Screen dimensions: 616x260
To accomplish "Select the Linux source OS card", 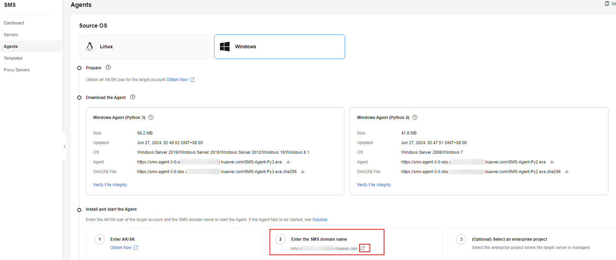I will tap(144, 47).
